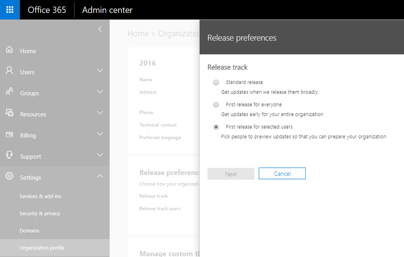The height and width of the screenshot is (257, 404).
Task: Click 'Choose how your organization' text
Action: click(169, 184)
